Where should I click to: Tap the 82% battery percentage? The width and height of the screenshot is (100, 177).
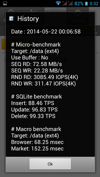[79, 4]
